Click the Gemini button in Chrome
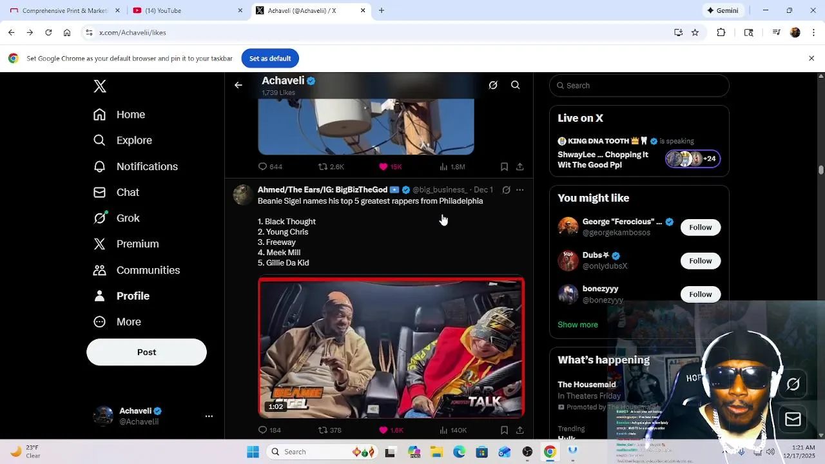Screen dimensions: 825x464 click(x=723, y=10)
